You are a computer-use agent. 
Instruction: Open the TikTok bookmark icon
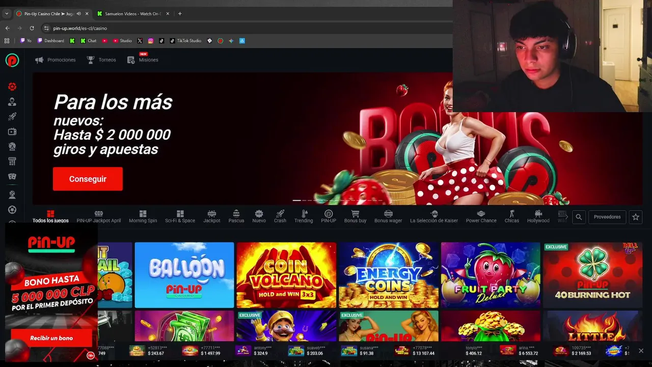click(161, 41)
